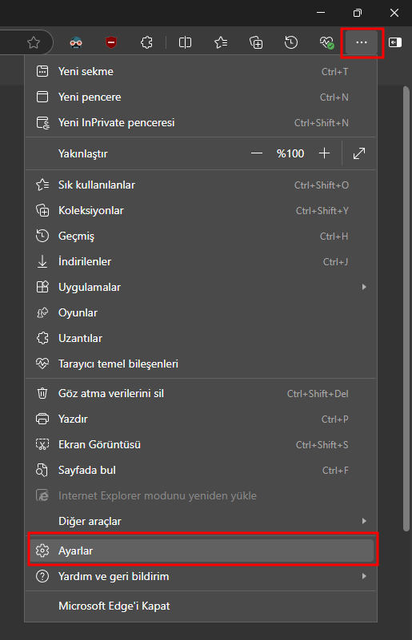
Task: Choose Microsoft Edge'i Kapat
Action: pyautogui.click(x=200, y=606)
